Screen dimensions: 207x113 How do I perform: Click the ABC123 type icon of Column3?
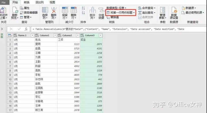pos(82,35)
